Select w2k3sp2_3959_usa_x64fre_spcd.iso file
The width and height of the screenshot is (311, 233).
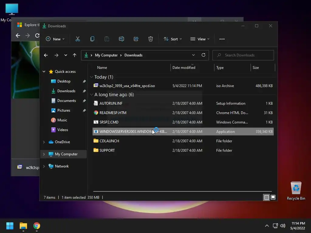pos(183,86)
